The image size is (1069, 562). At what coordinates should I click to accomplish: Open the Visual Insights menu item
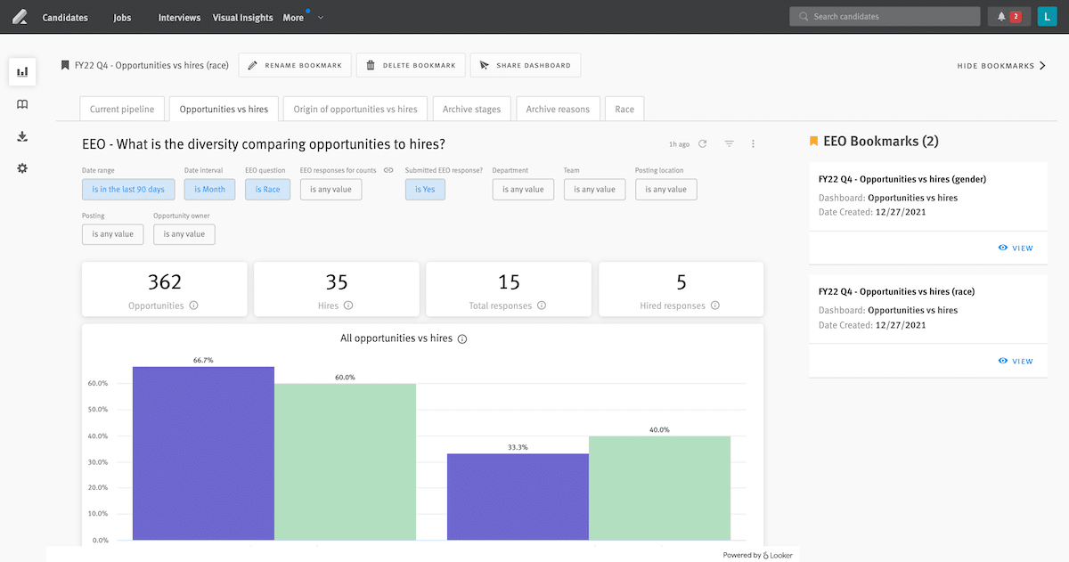[244, 18]
